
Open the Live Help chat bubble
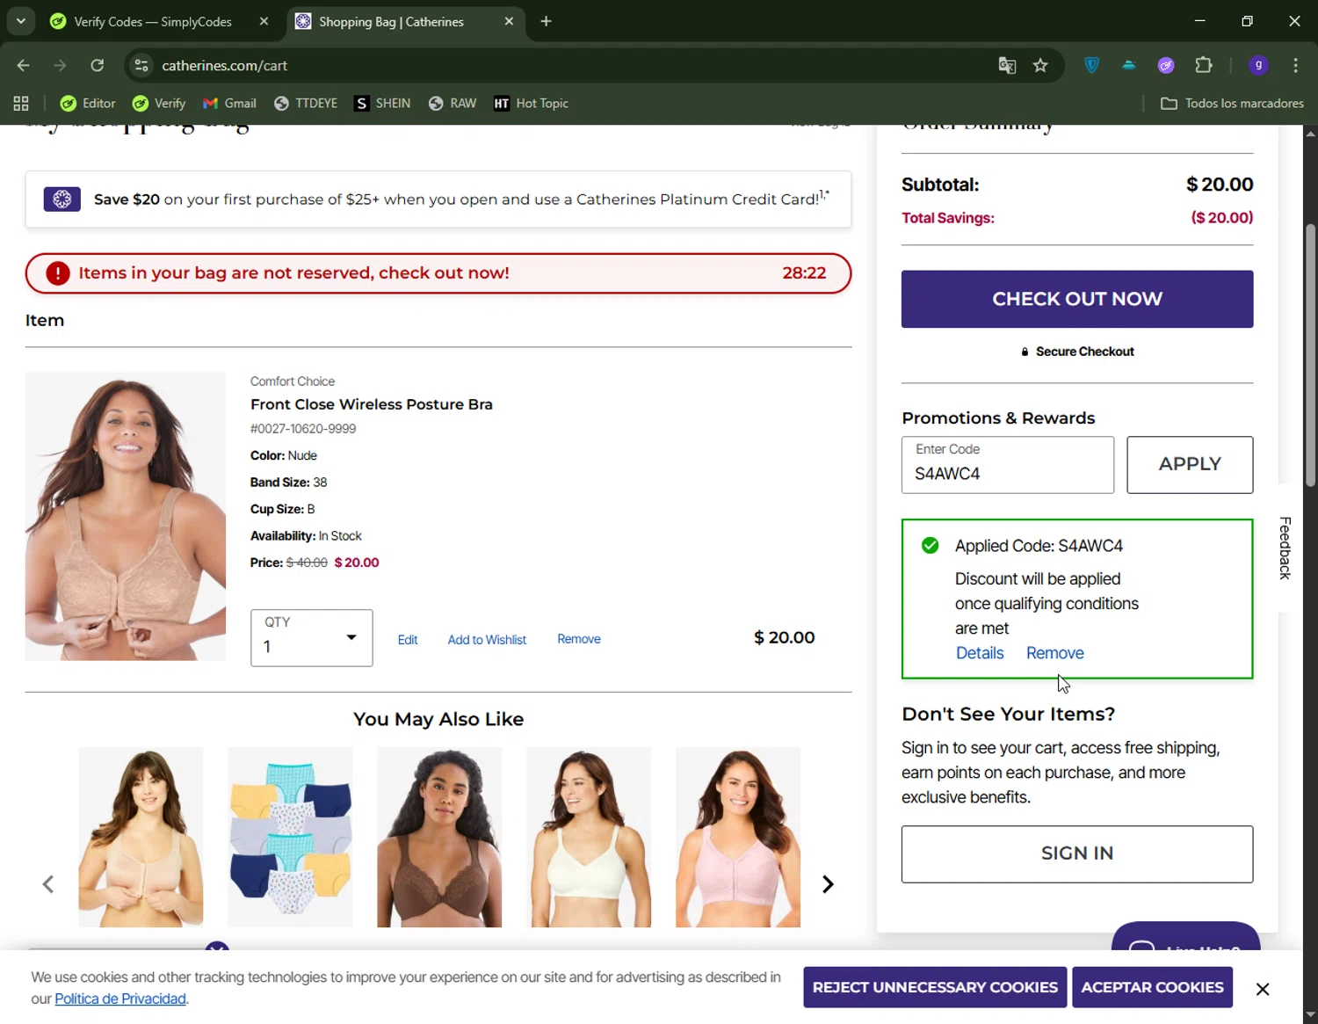point(1185,937)
